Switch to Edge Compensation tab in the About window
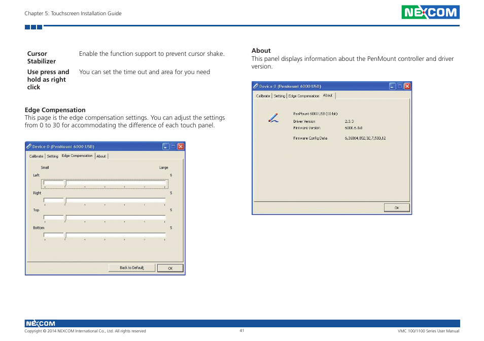 (x=304, y=96)
